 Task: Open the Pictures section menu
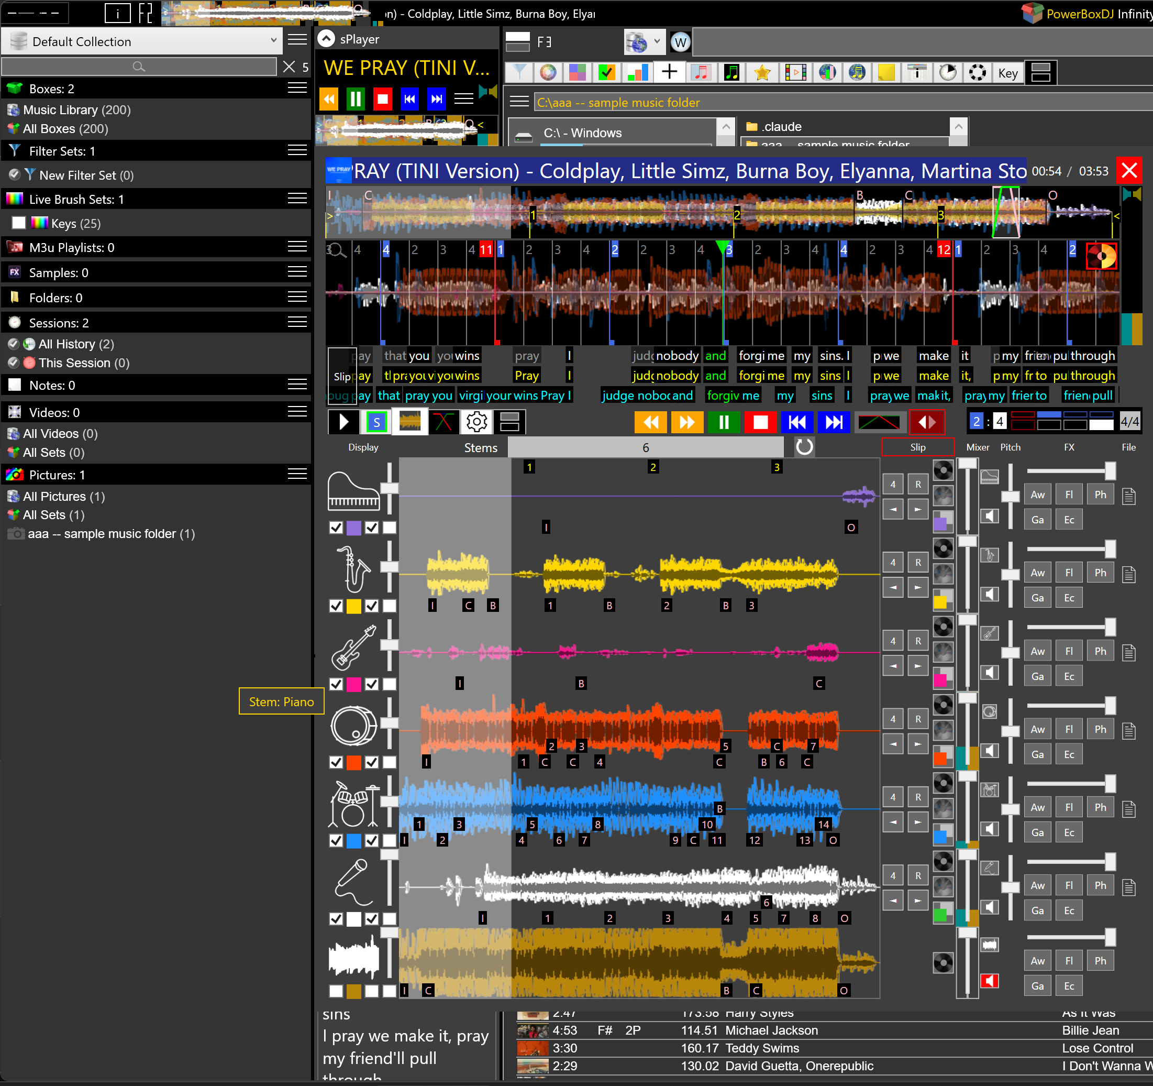tap(297, 474)
